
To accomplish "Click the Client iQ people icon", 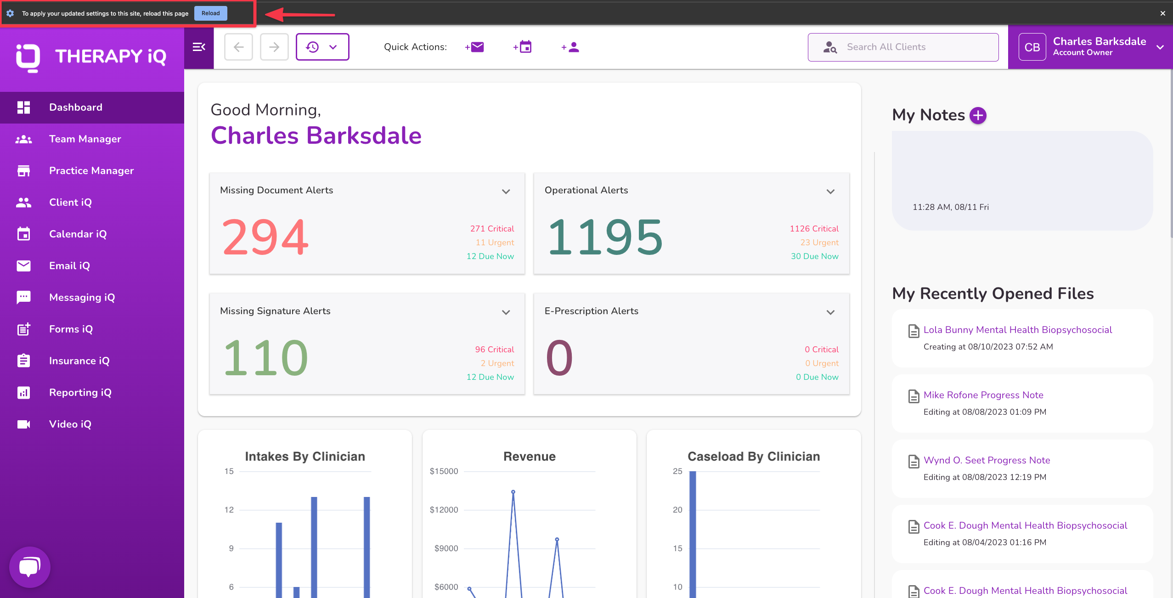I will (x=23, y=203).
